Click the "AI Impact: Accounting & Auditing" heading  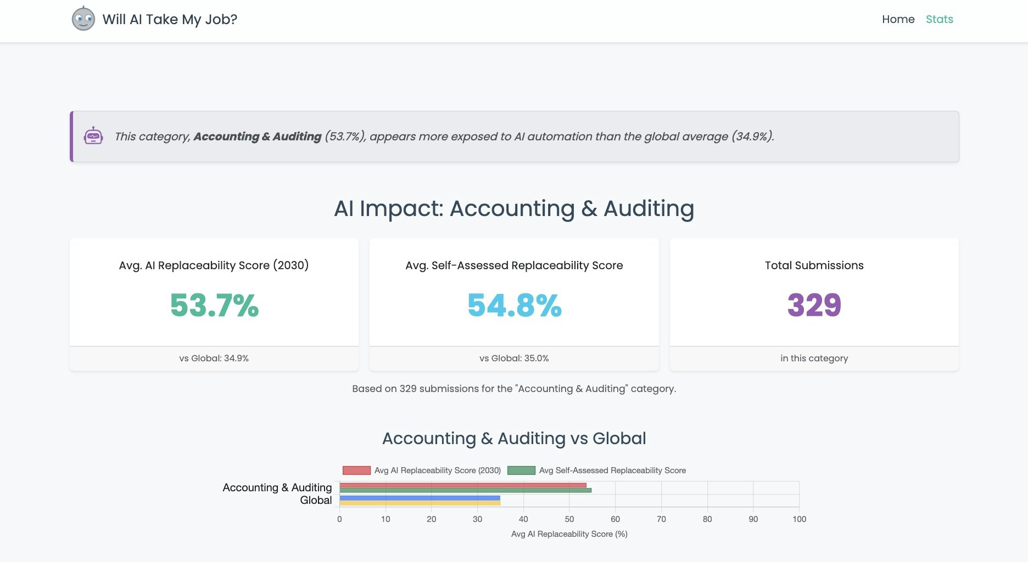pos(514,208)
